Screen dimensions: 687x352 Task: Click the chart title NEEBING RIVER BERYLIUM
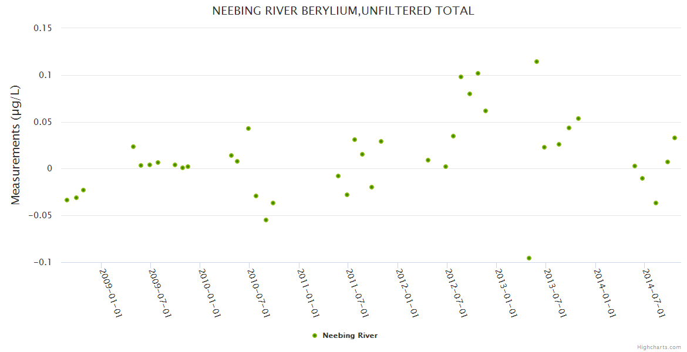point(343,11)
